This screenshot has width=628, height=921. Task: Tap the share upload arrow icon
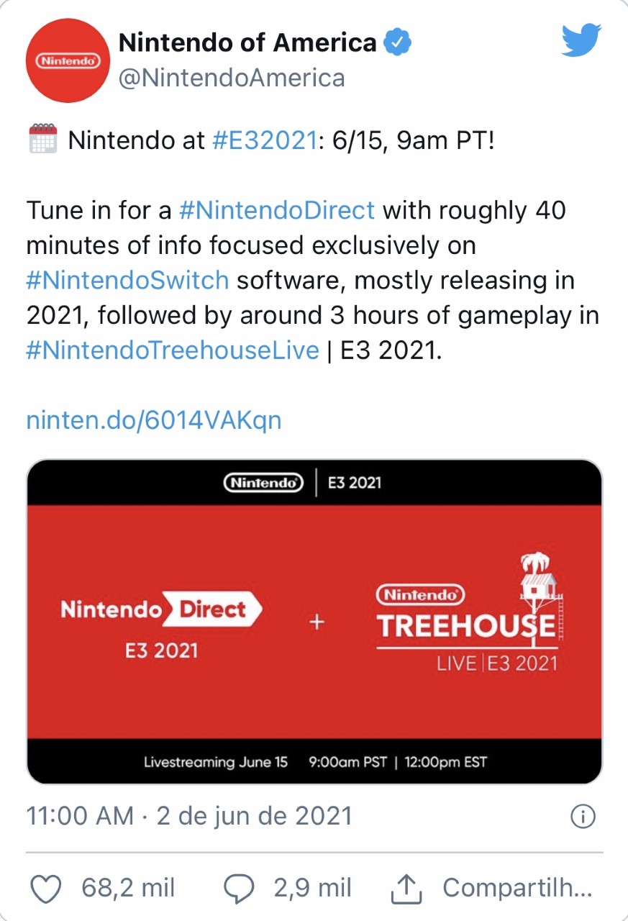tap(406, 889)
